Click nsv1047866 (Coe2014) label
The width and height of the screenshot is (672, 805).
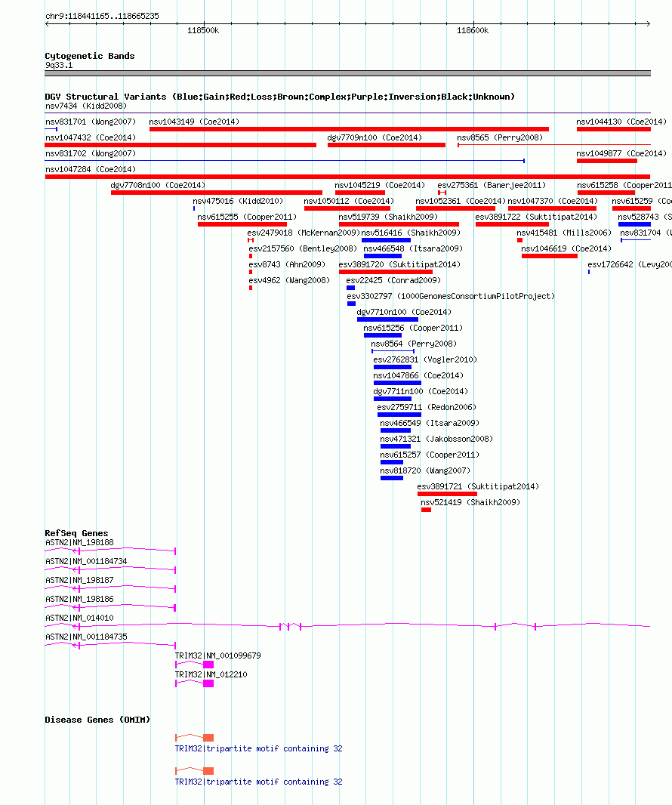click(418, 376)
